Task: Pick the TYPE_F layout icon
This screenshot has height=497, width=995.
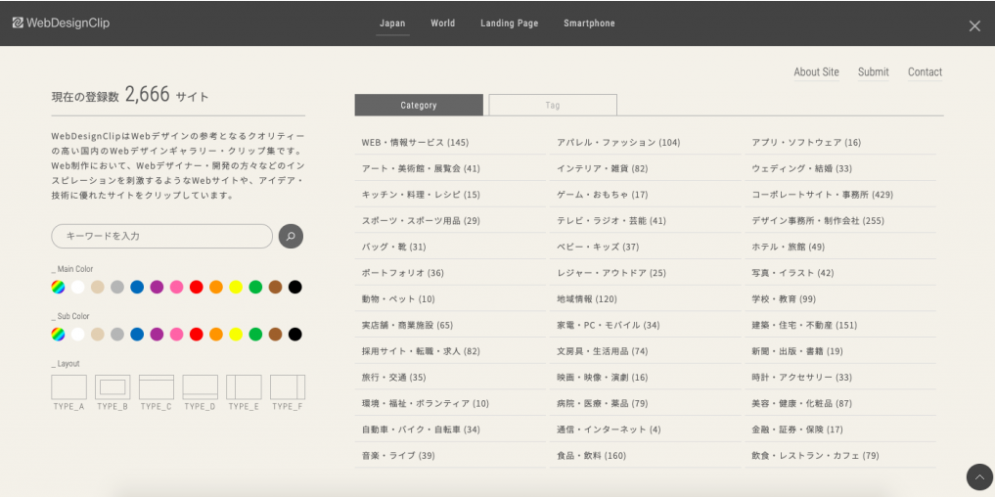Action: coord(287,387)
